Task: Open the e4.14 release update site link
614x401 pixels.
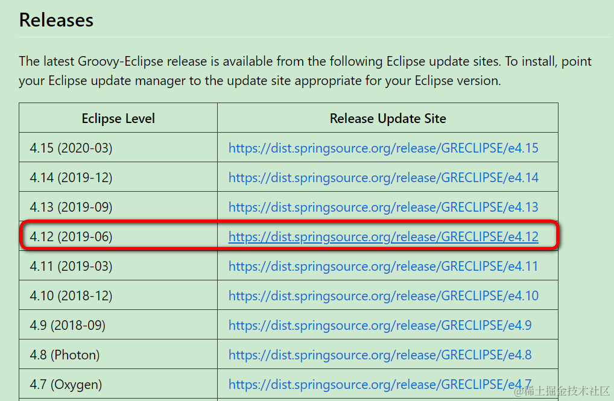Action: pyautogui.click(x=384, y=177)
